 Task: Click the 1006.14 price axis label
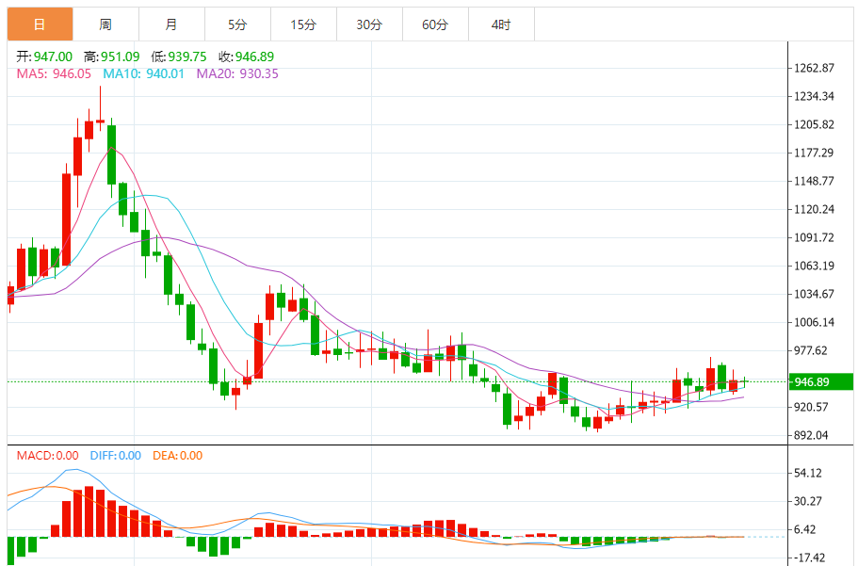815,322
